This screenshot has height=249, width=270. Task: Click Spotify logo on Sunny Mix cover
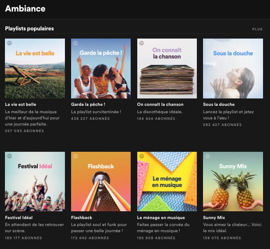[x=208, y=156]
